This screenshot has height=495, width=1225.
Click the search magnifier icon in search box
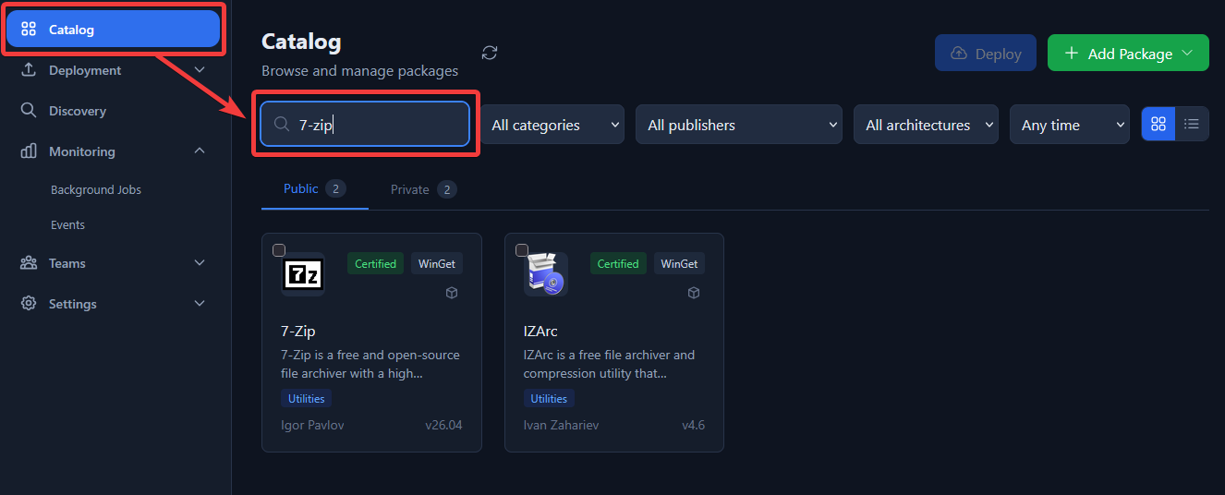282,125
